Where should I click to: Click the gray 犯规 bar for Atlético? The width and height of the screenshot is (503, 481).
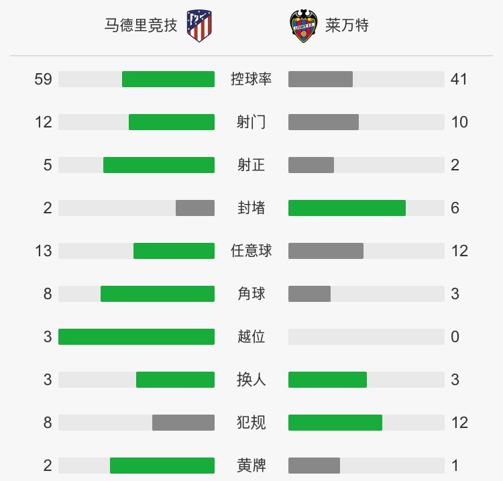point(183,423)
